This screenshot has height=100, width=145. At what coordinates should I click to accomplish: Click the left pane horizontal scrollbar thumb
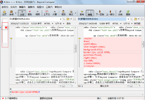(63, 86)
